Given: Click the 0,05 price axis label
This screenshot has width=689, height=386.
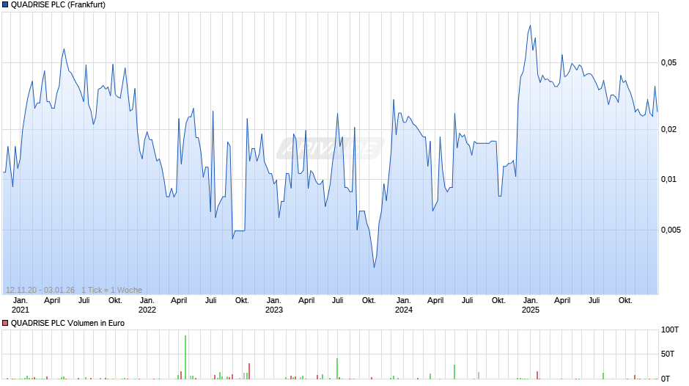Looking at the screenshot, I should click(668, 63).
